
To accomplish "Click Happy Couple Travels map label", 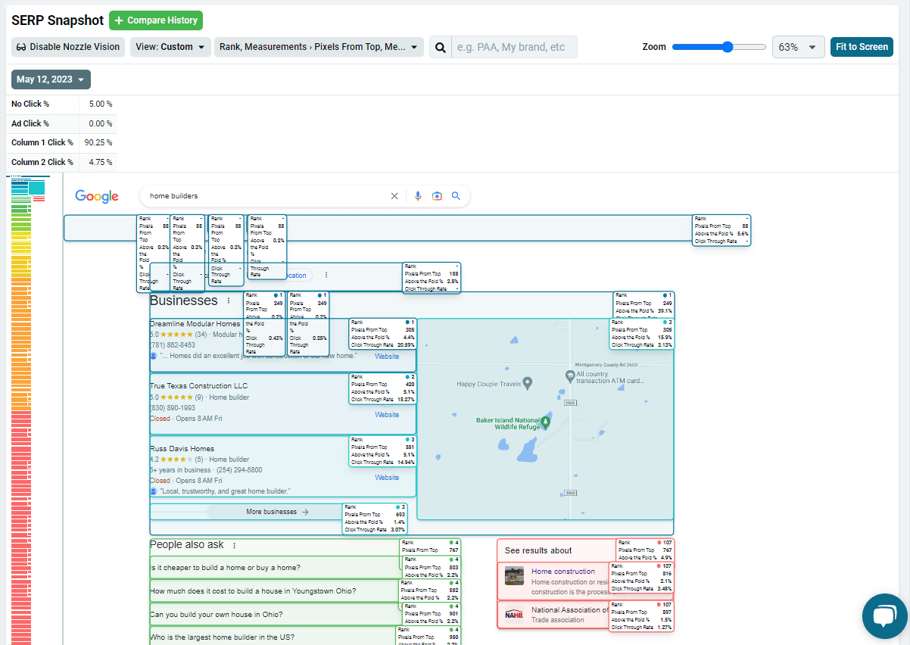I will coord(489,384).
